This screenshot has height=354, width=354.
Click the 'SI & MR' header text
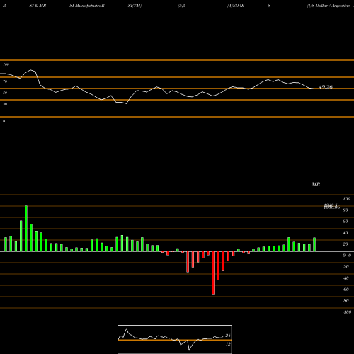point(38,6)
